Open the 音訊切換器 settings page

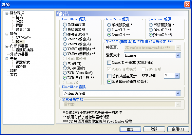click(25, 50)
